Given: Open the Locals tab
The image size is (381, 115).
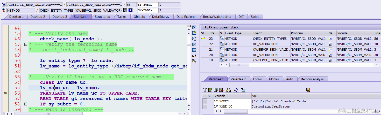Looking at the screenshot, I should click(x=257, y=79).
